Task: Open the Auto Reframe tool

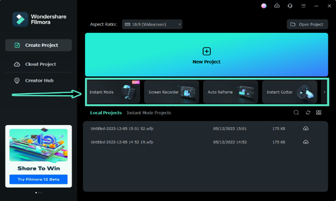Action: point(230,92)
